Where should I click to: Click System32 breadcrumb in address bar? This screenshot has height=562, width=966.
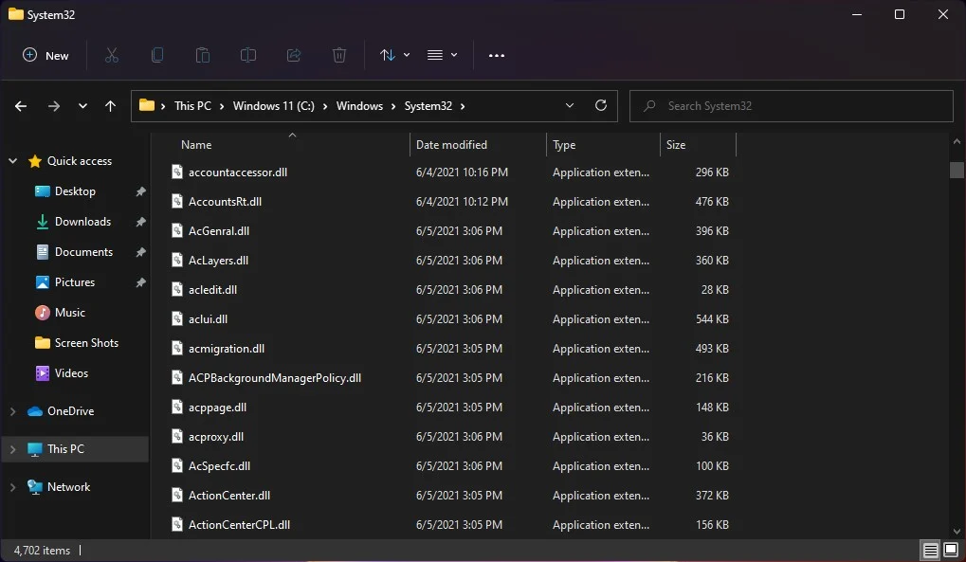(x=428, y=106)
